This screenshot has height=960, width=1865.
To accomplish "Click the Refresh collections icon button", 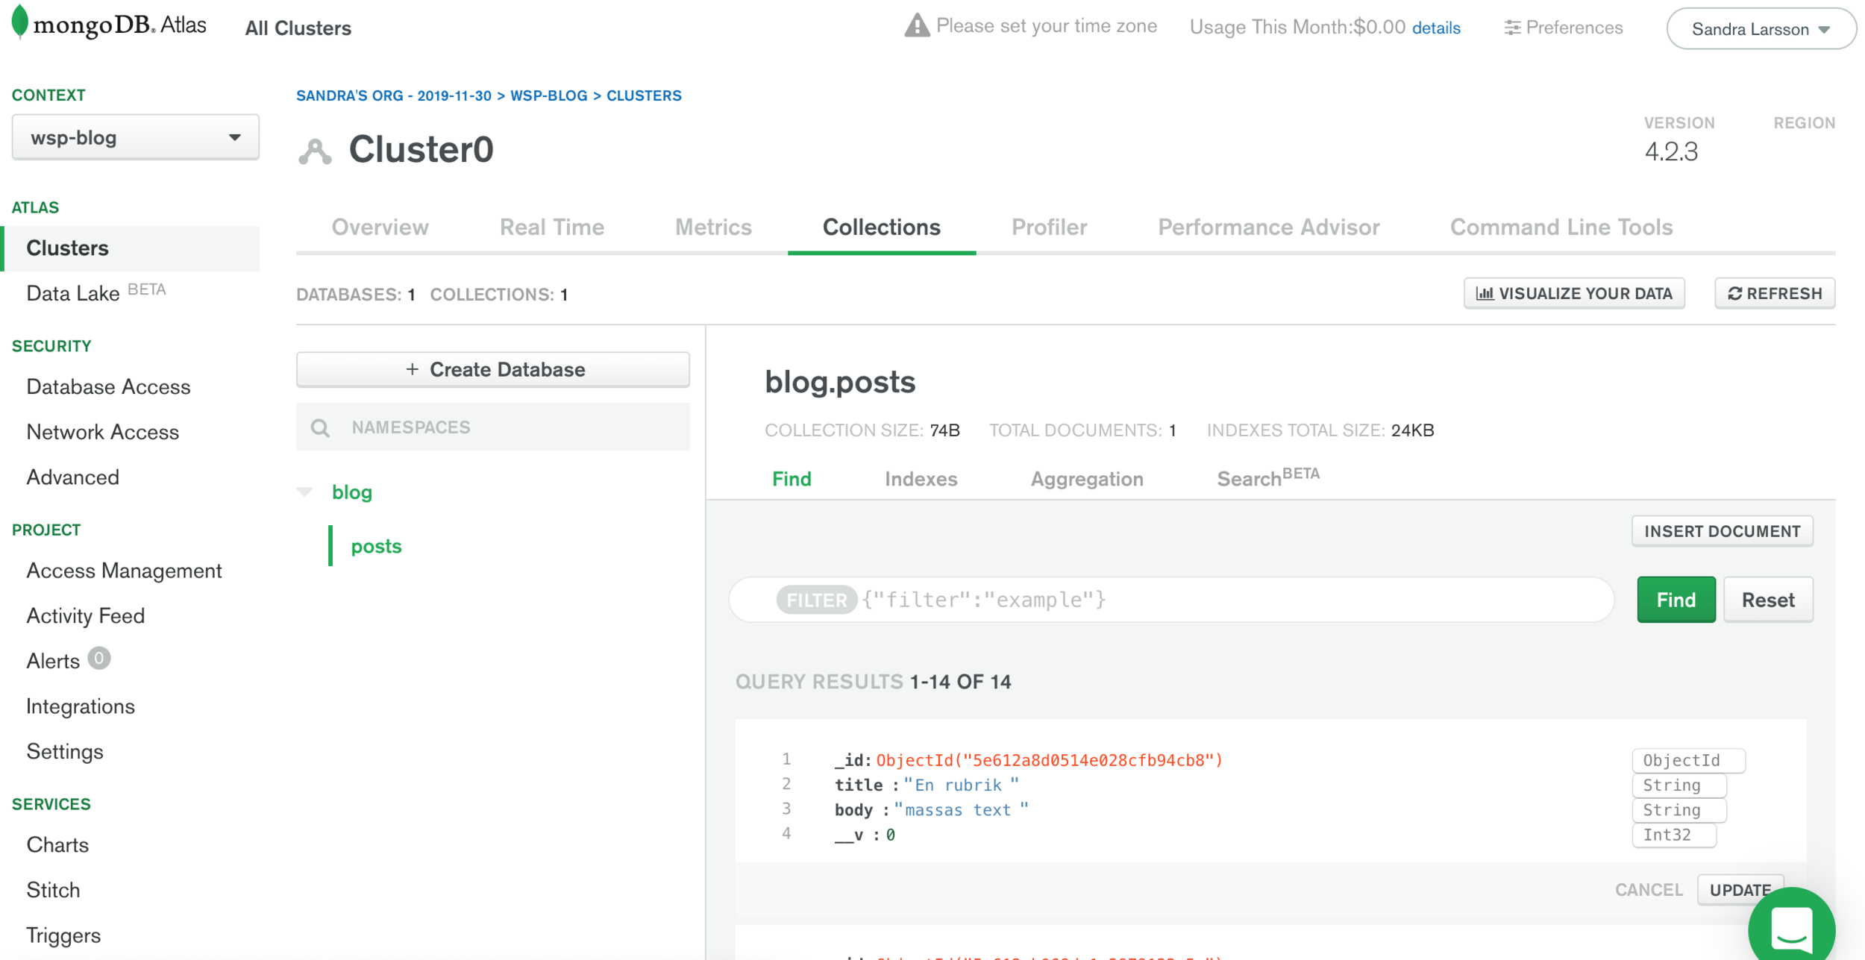I will pos(1775,293).
